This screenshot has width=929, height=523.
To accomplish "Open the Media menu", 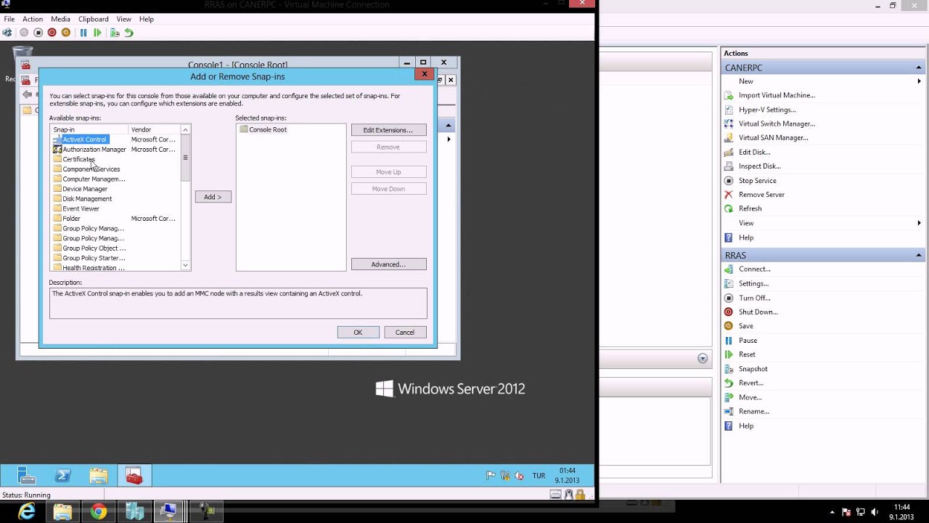I will (x=61, y=19).
